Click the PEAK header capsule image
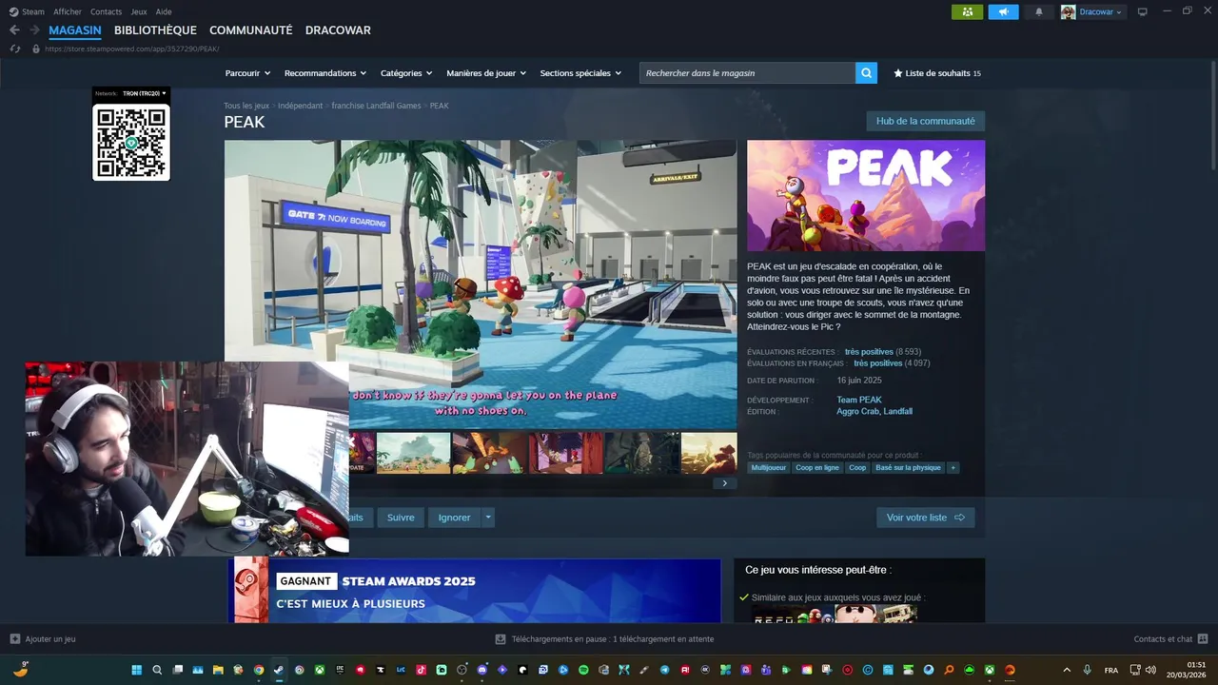The width and height of the screenshot is (1218, 685). [x=866, y=196]
